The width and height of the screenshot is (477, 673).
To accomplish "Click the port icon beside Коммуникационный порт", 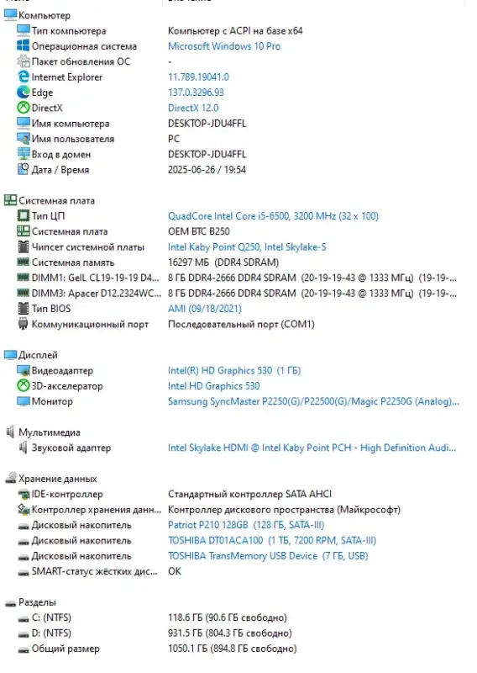I will pyautogui.click(x=23, y=324).
